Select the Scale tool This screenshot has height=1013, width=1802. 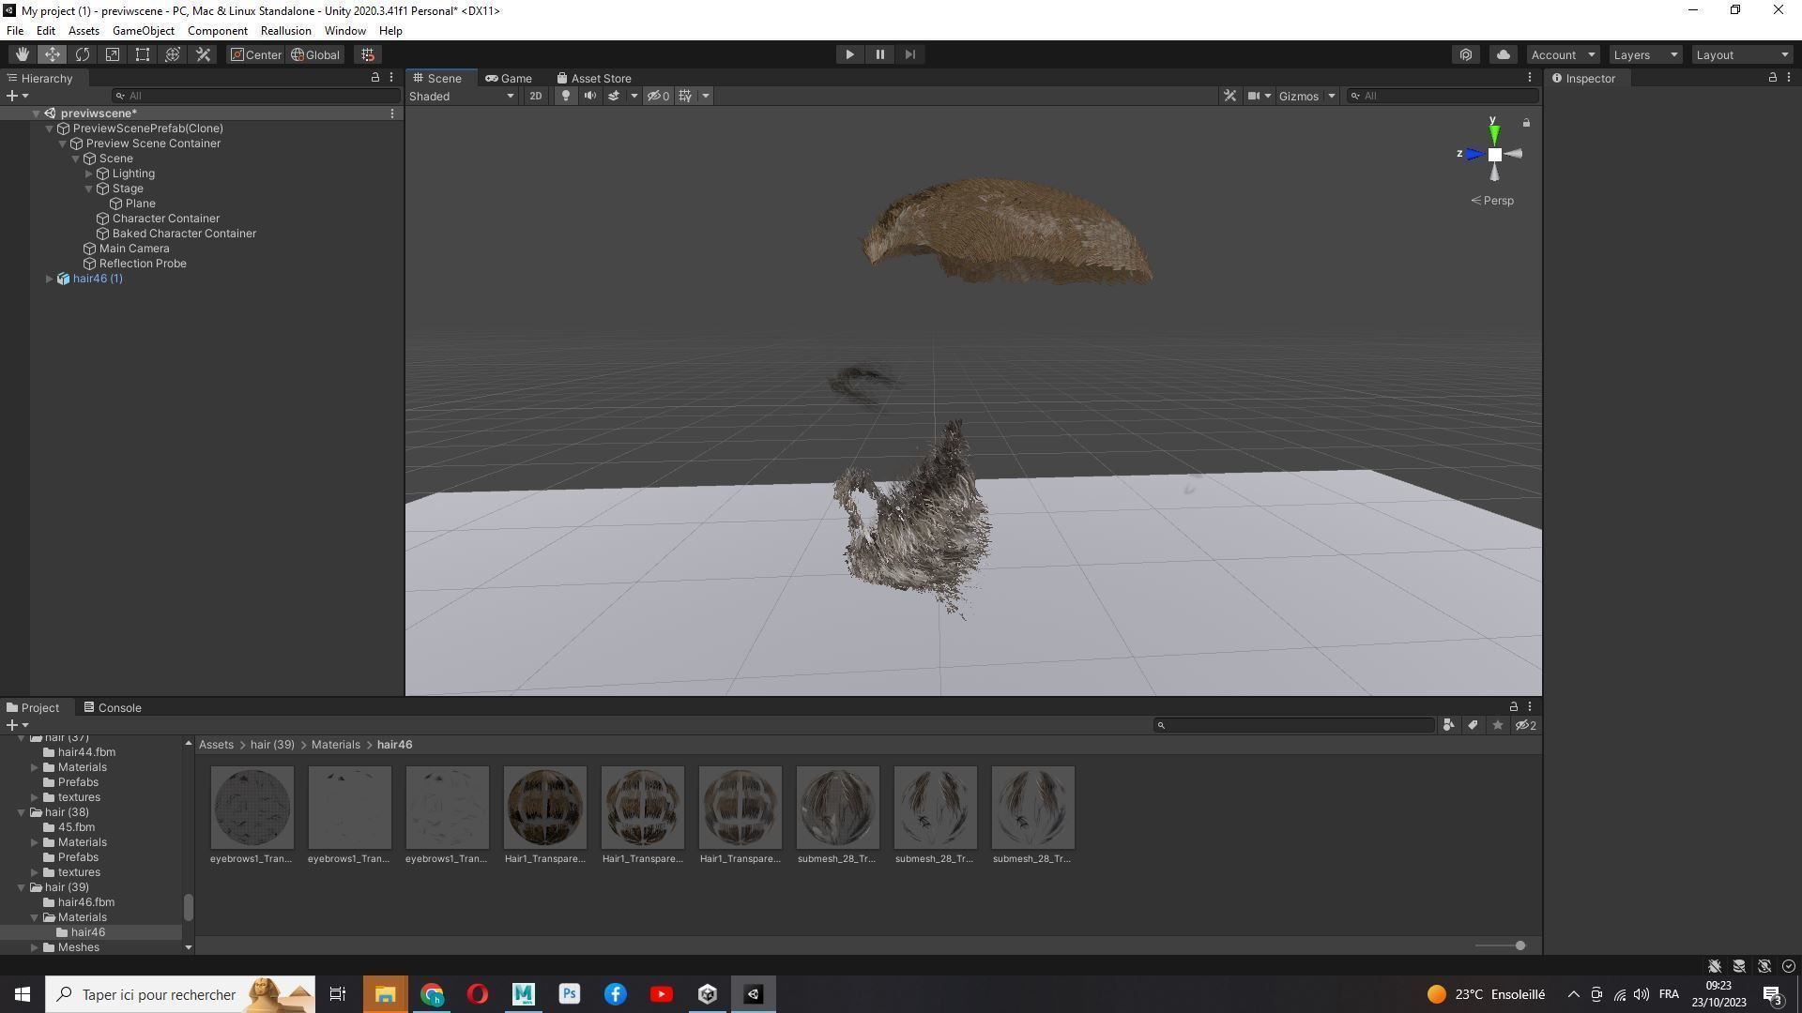[113, 54]
